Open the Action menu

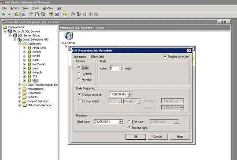point(15,8)
